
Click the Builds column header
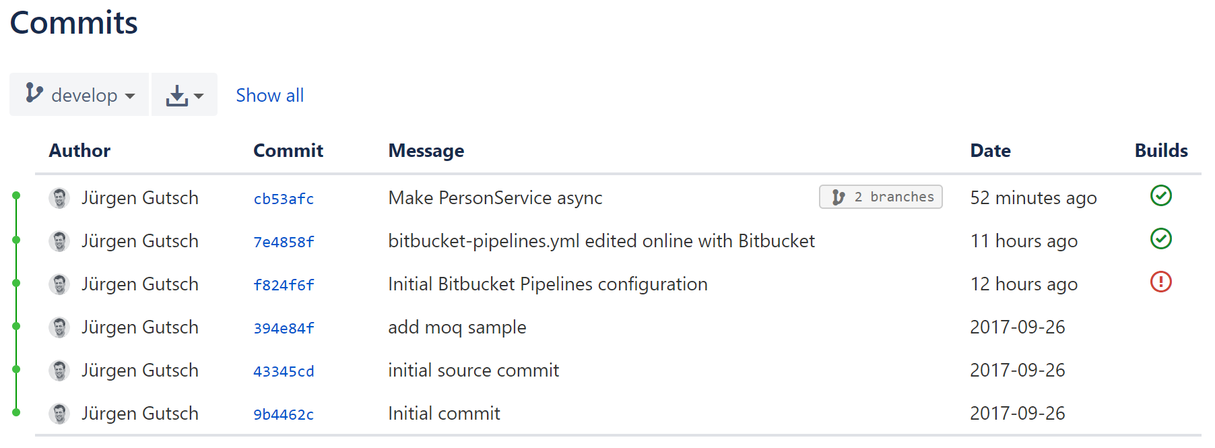coord(1160,150)
